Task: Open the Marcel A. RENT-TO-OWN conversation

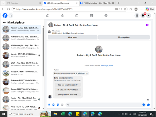Action: (x=22, y=73)
